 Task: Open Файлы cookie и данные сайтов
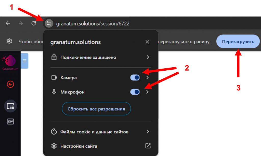100,132
